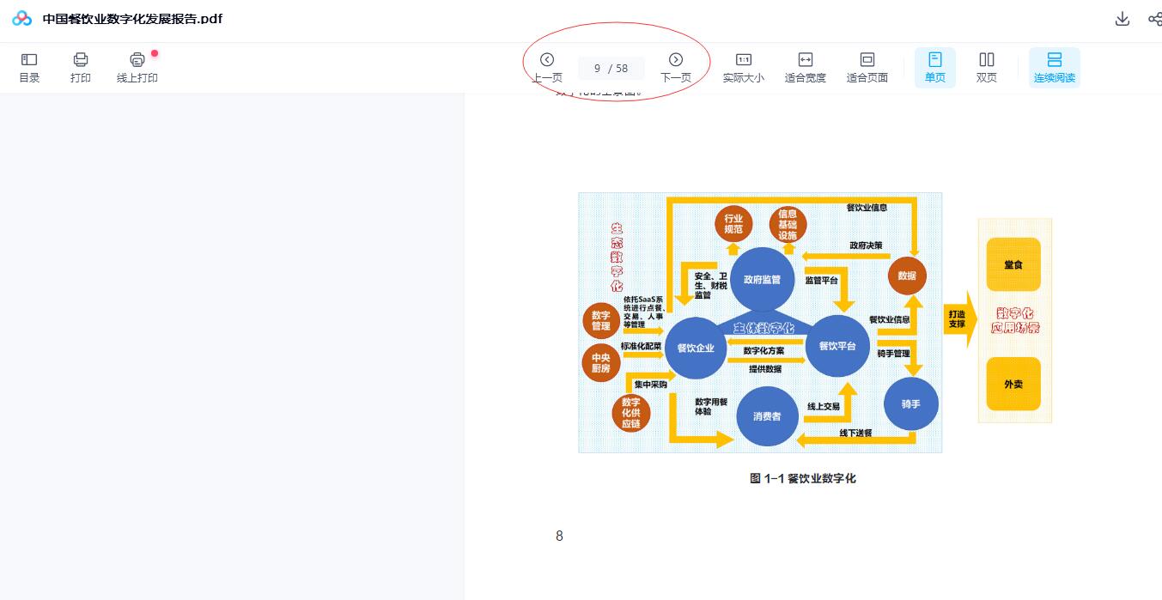This screenshot has height=600, width=1162.
Task: Open 线上打印 online print option
Action: [137, 68]
